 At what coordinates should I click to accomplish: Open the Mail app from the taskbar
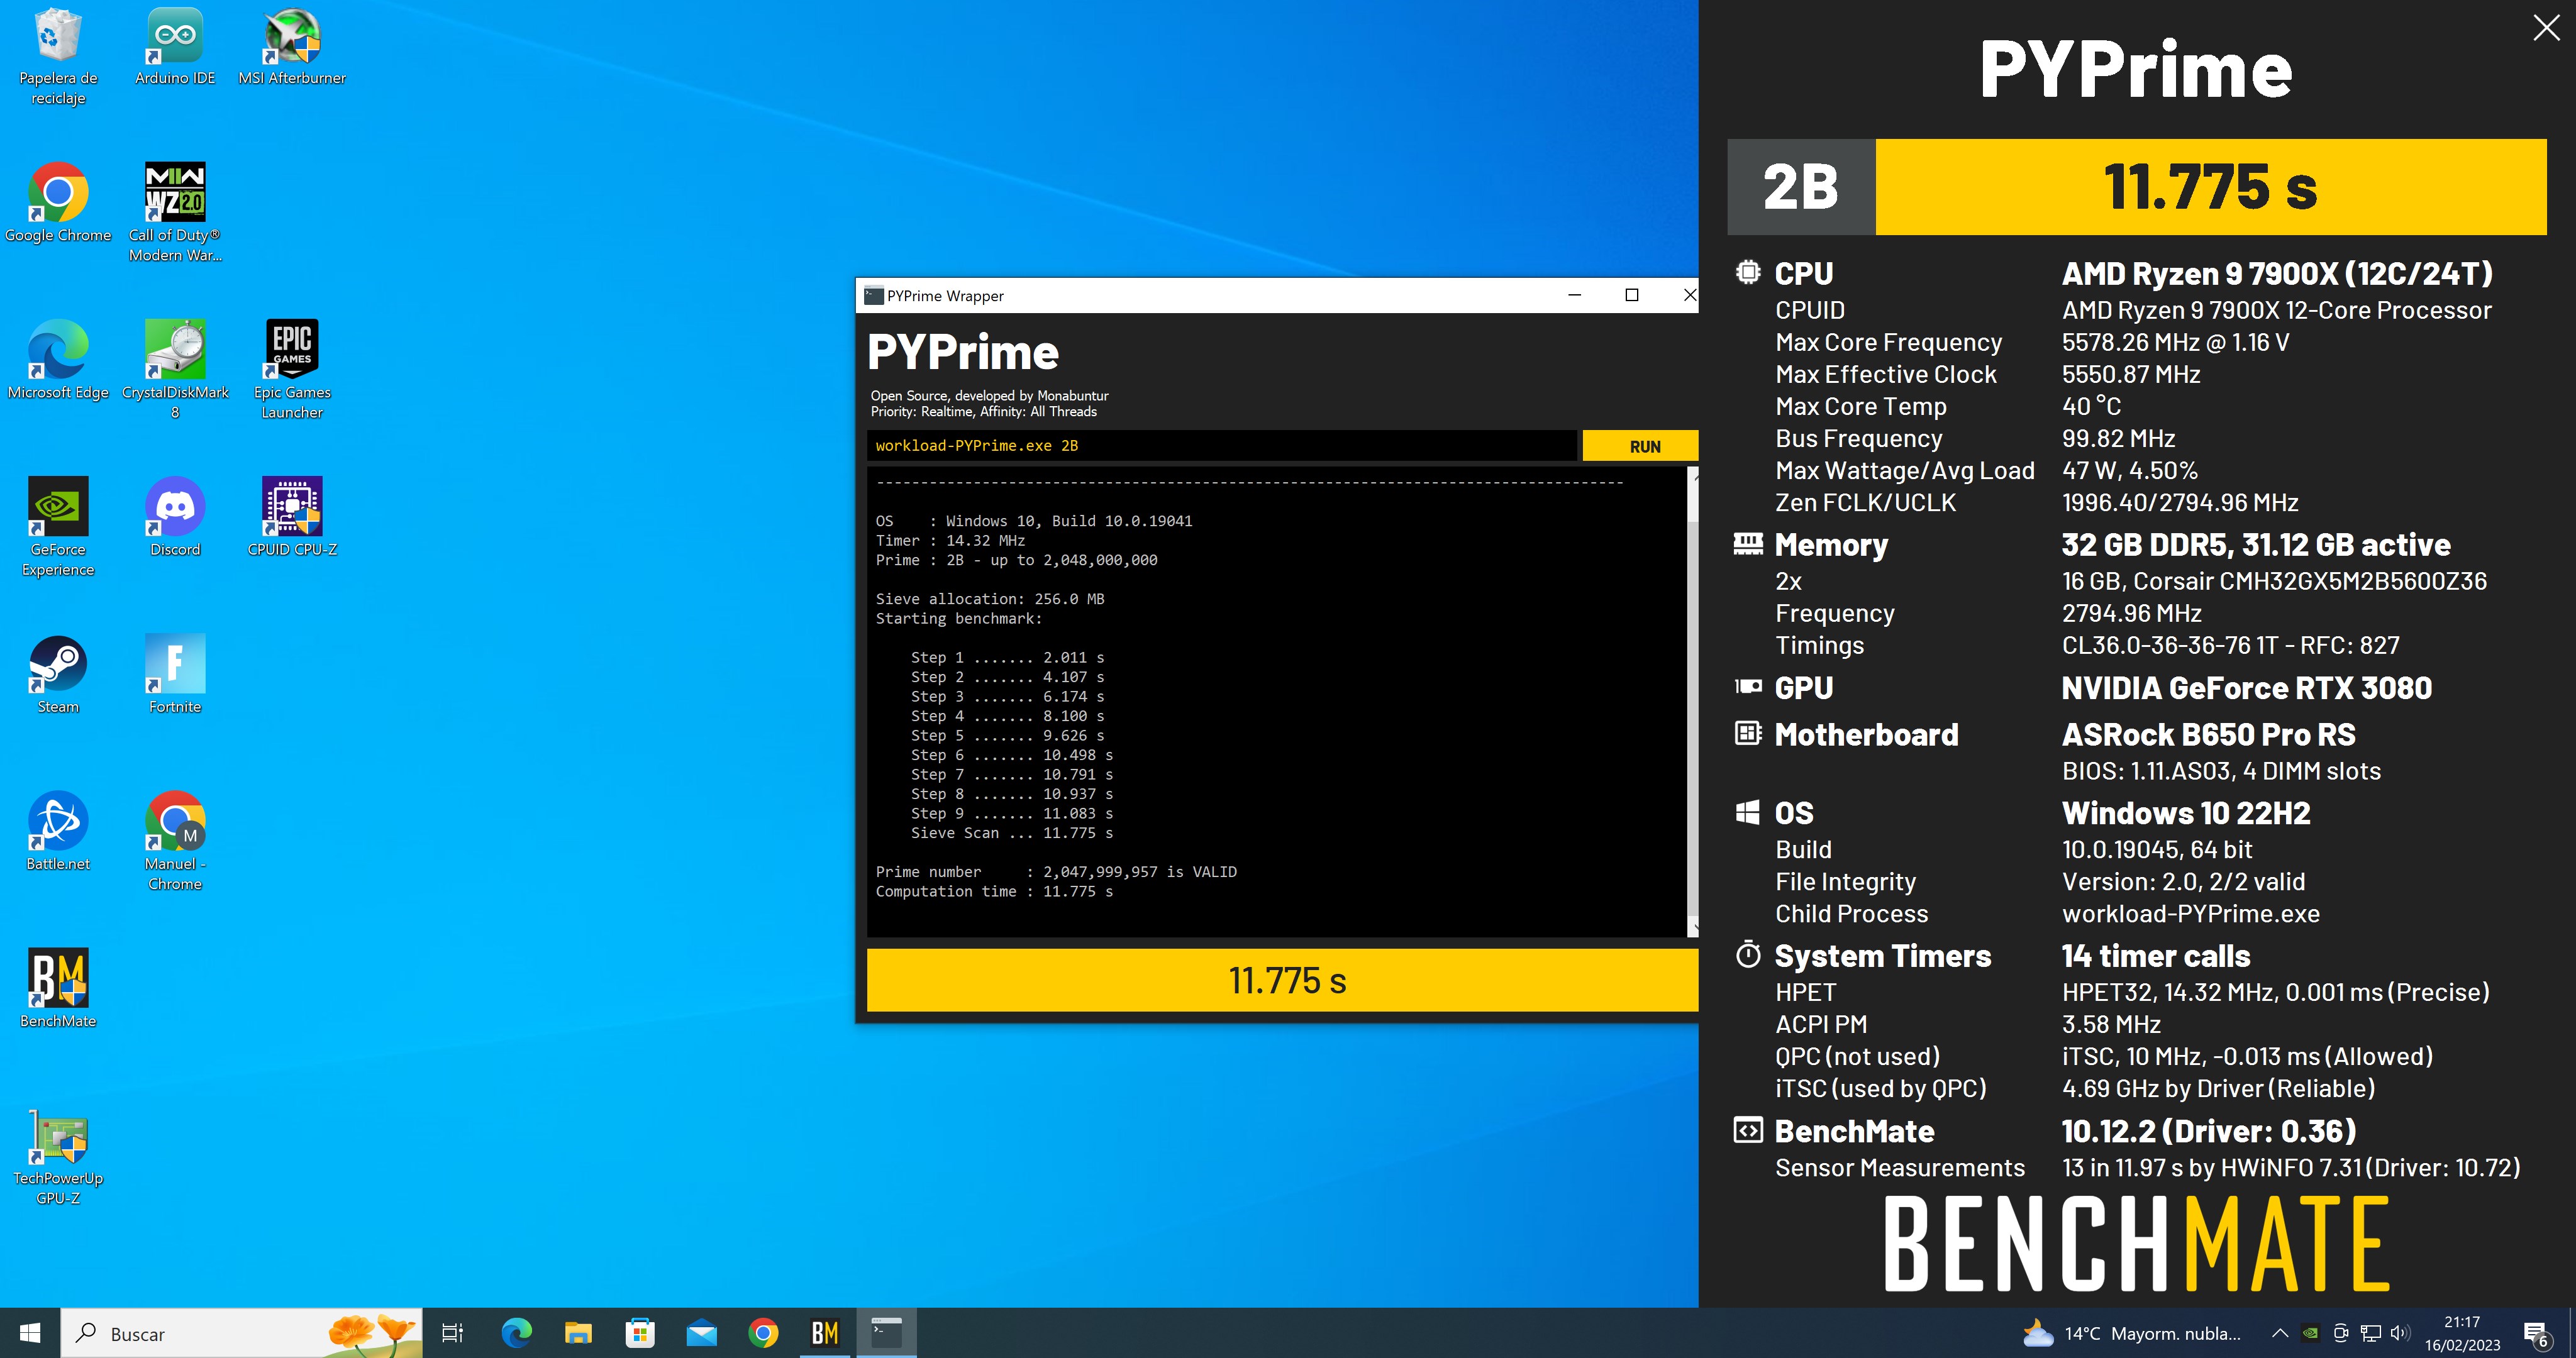(702, 1333)
